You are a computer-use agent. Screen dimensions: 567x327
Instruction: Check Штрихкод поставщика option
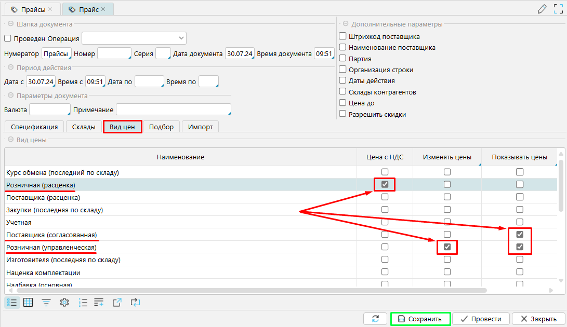coord(342,36)
